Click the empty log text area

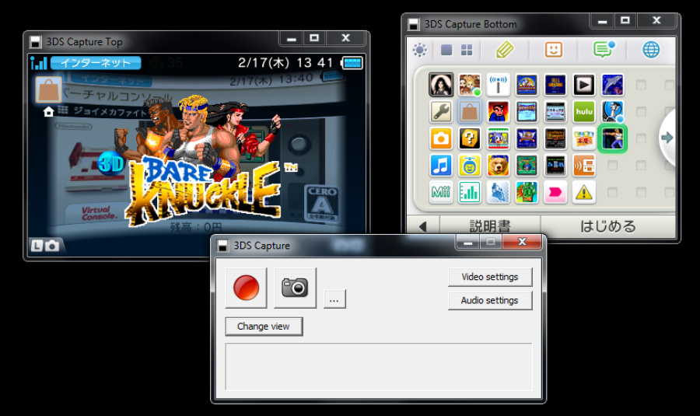pyautogui.click(x=379, y=367)
